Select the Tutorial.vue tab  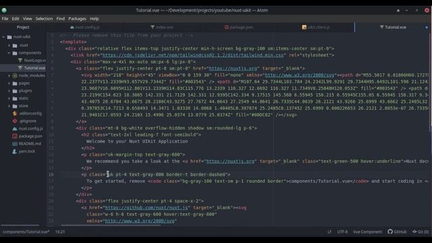[x=393, y=27]
